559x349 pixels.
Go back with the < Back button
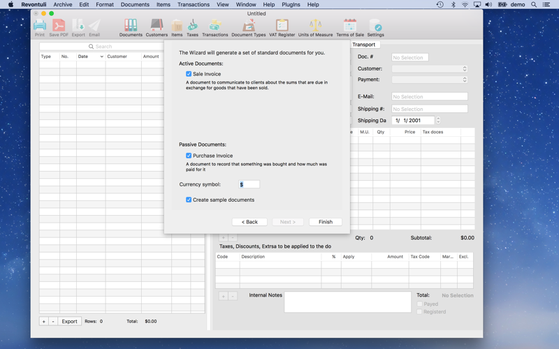point(249,222)
